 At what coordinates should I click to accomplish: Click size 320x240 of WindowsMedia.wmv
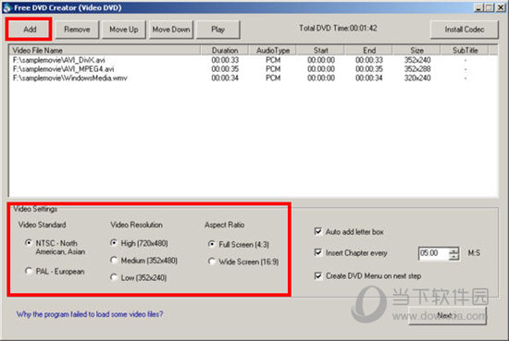[x=417, y=78]
